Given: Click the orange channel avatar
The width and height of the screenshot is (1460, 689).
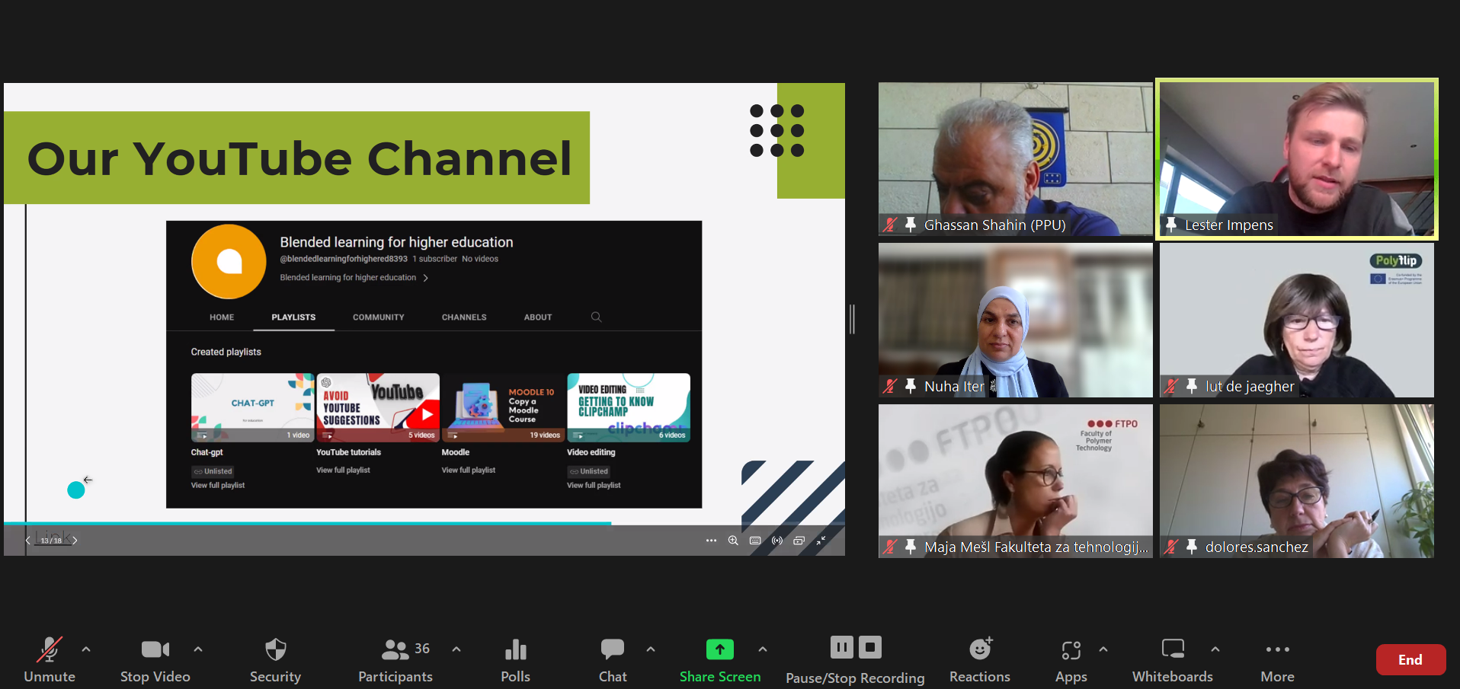Looking at the screenshot, I should coord(229,262).
